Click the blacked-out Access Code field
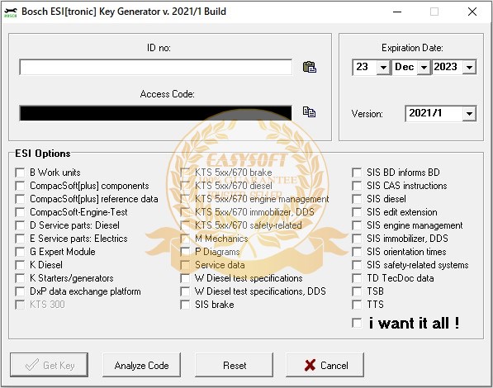Image resolution: width=493 pixels, height=388 pixels. pos(155,113)
